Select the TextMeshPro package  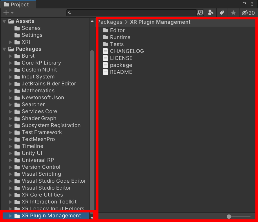tap(38, 139)
